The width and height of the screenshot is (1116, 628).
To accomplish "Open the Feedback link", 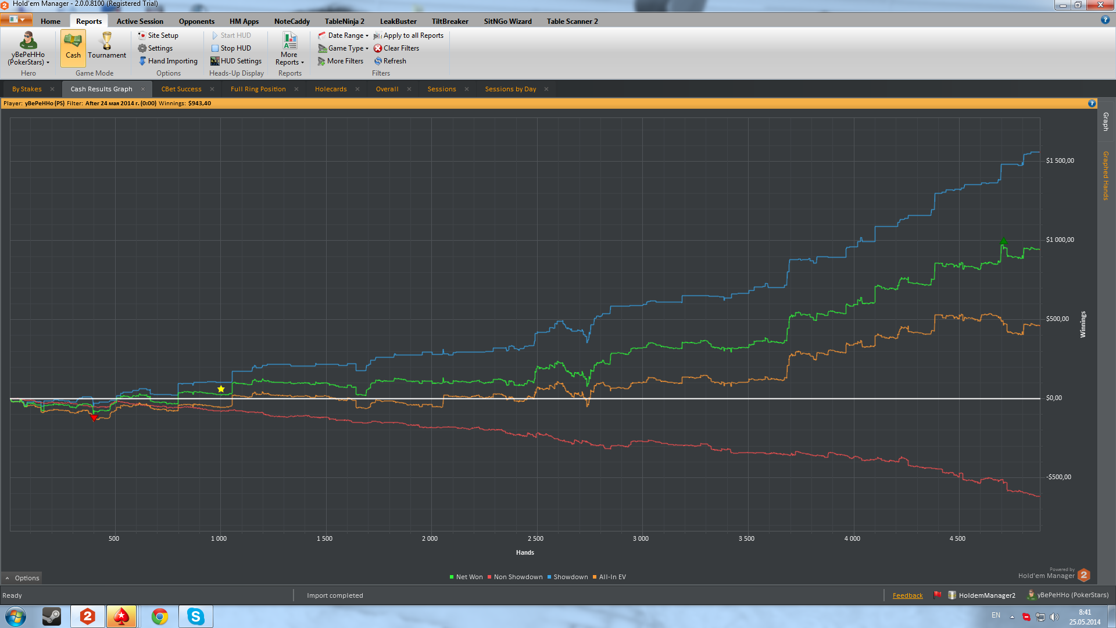I will click(907, 595).
